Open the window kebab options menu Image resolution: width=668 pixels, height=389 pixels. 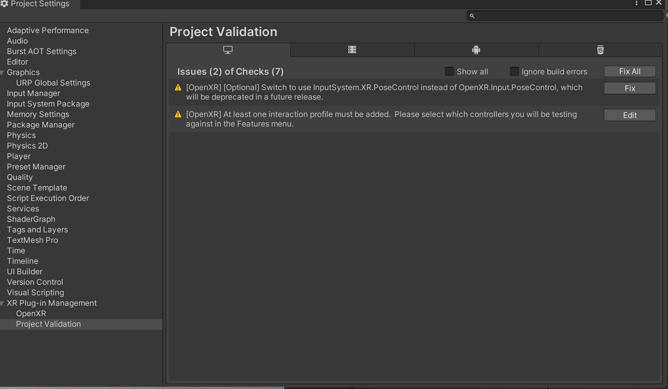(x=636, y=3)
